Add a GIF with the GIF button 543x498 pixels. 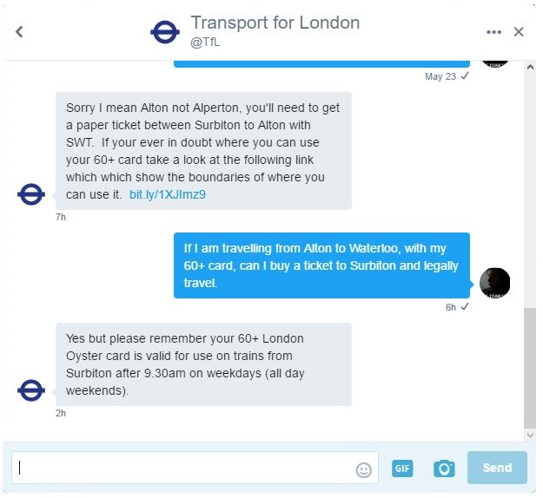pos(402,469)
